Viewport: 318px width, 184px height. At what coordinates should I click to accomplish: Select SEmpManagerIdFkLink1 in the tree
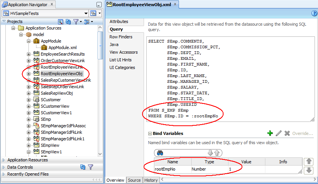point(63,139)
